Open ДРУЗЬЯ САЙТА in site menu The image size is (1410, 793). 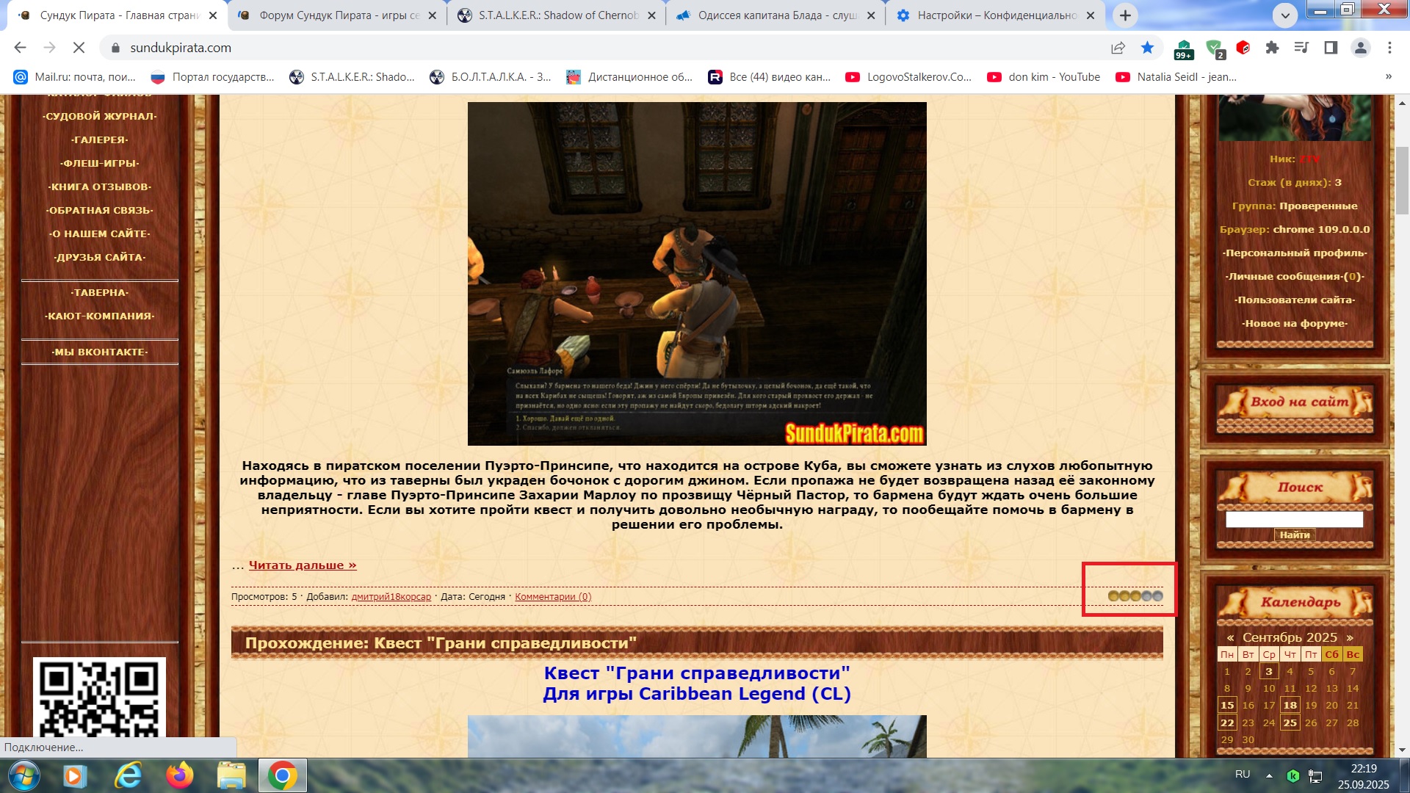(x=100, y=257)
